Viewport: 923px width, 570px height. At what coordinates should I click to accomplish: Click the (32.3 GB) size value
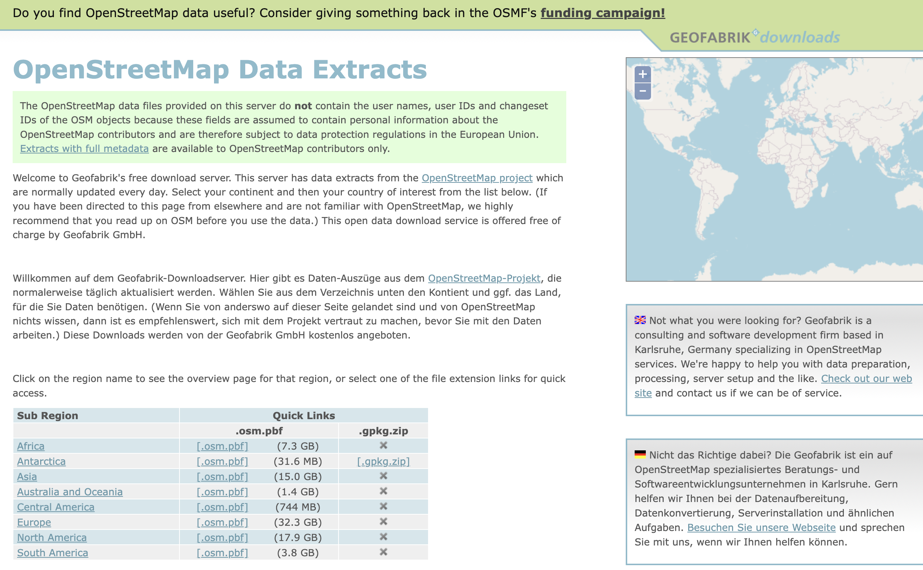[x=298, y=522]
